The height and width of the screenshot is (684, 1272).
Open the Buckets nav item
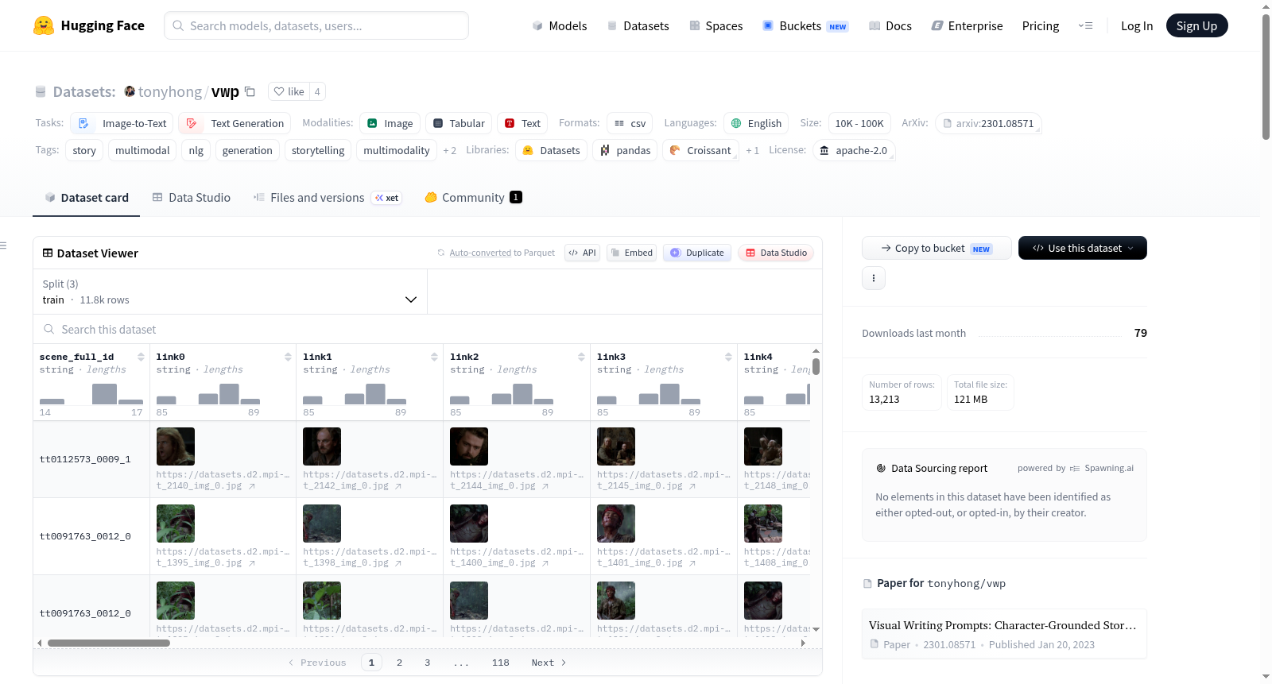(x=805, y=25)
